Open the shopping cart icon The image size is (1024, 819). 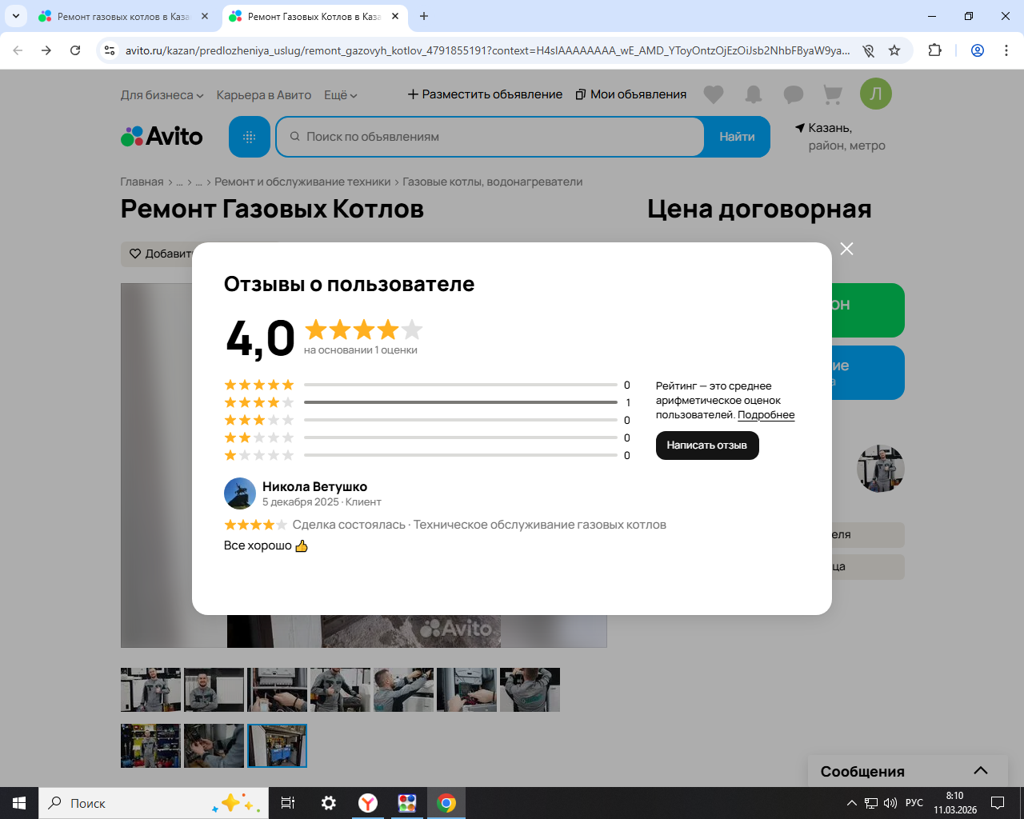click(833, 94)
